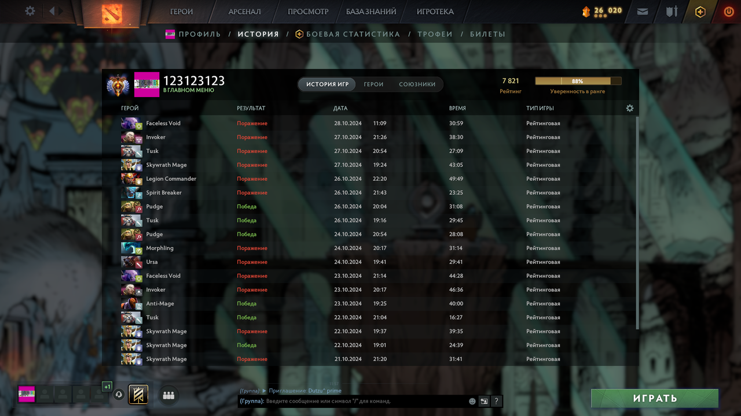Open the Dota Plus gold shield icon

[x=700, y=12]
